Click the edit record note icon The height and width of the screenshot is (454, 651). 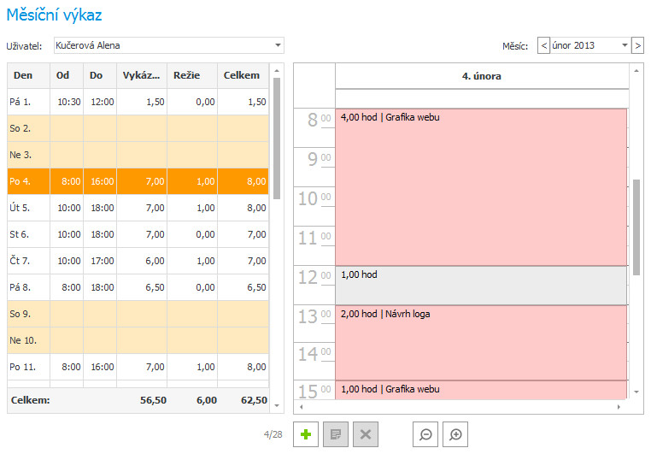pos(336,434)
